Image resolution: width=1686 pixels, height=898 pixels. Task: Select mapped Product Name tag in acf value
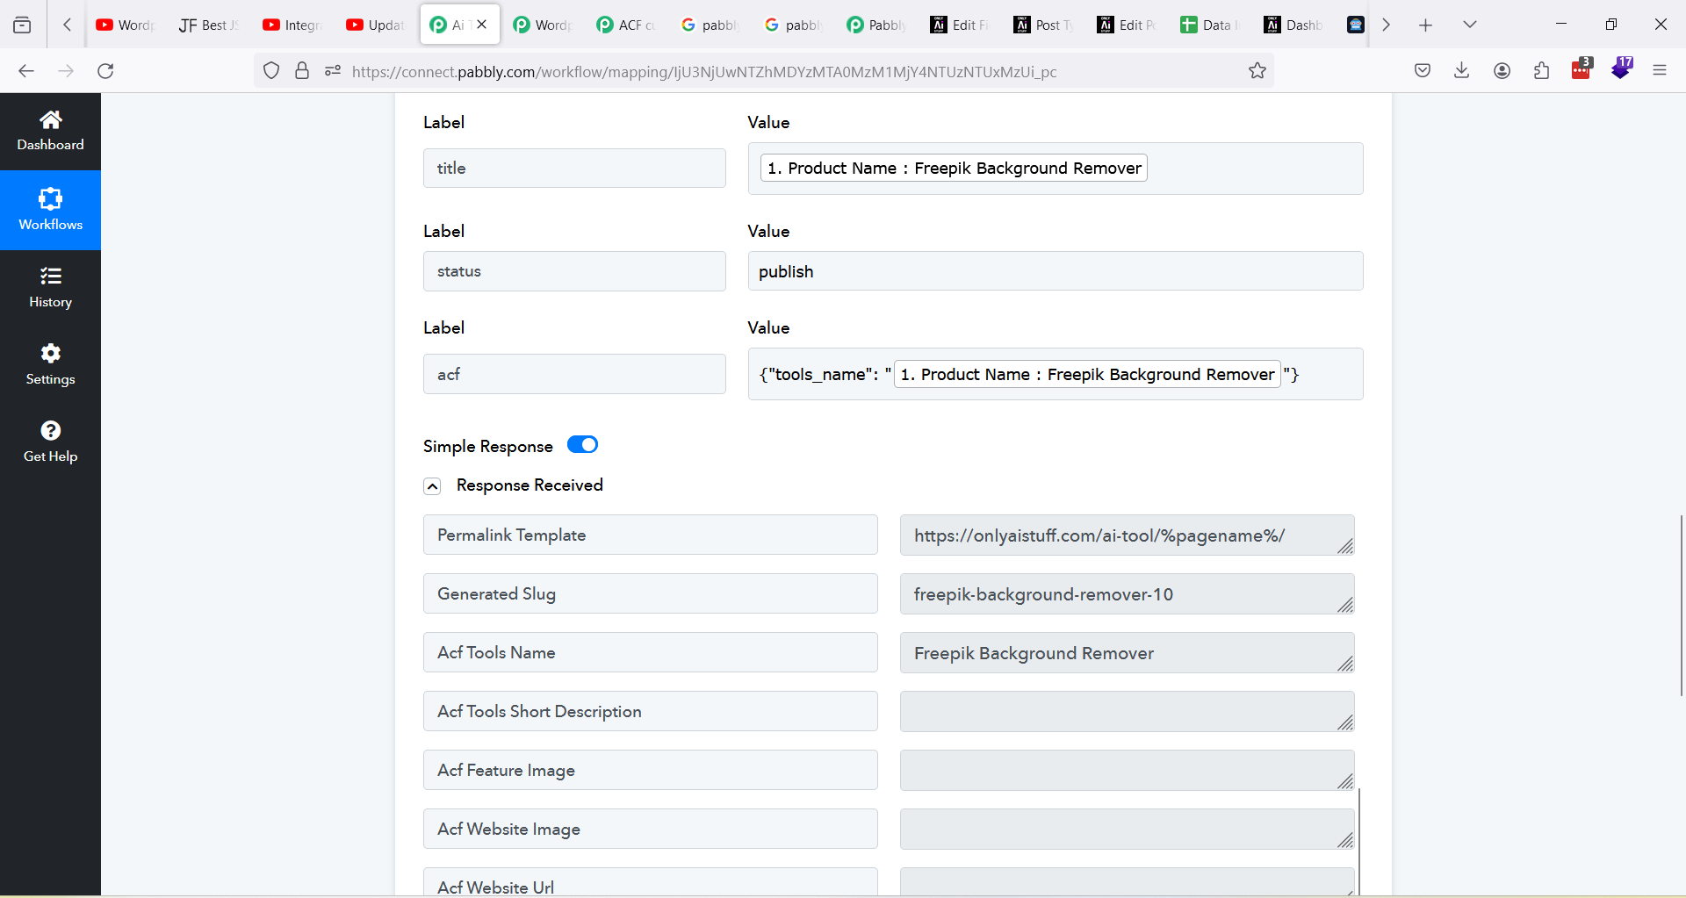[1087, 374]
